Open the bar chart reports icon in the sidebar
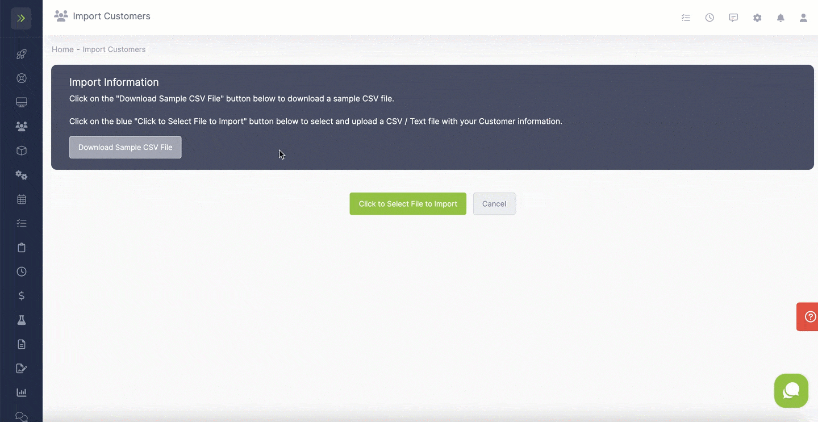818x422 pixels. pos(21,392)
